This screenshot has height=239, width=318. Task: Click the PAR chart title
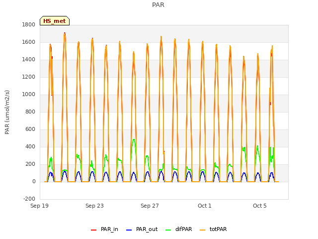[158, 5]
